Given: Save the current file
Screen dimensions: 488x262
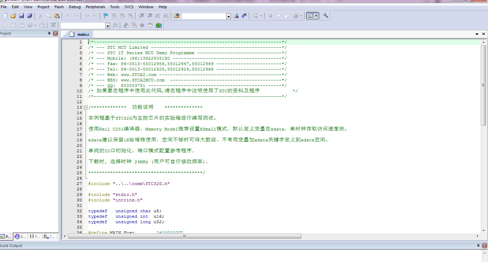Looking at the screenshot, I should (x=21, y=16).
